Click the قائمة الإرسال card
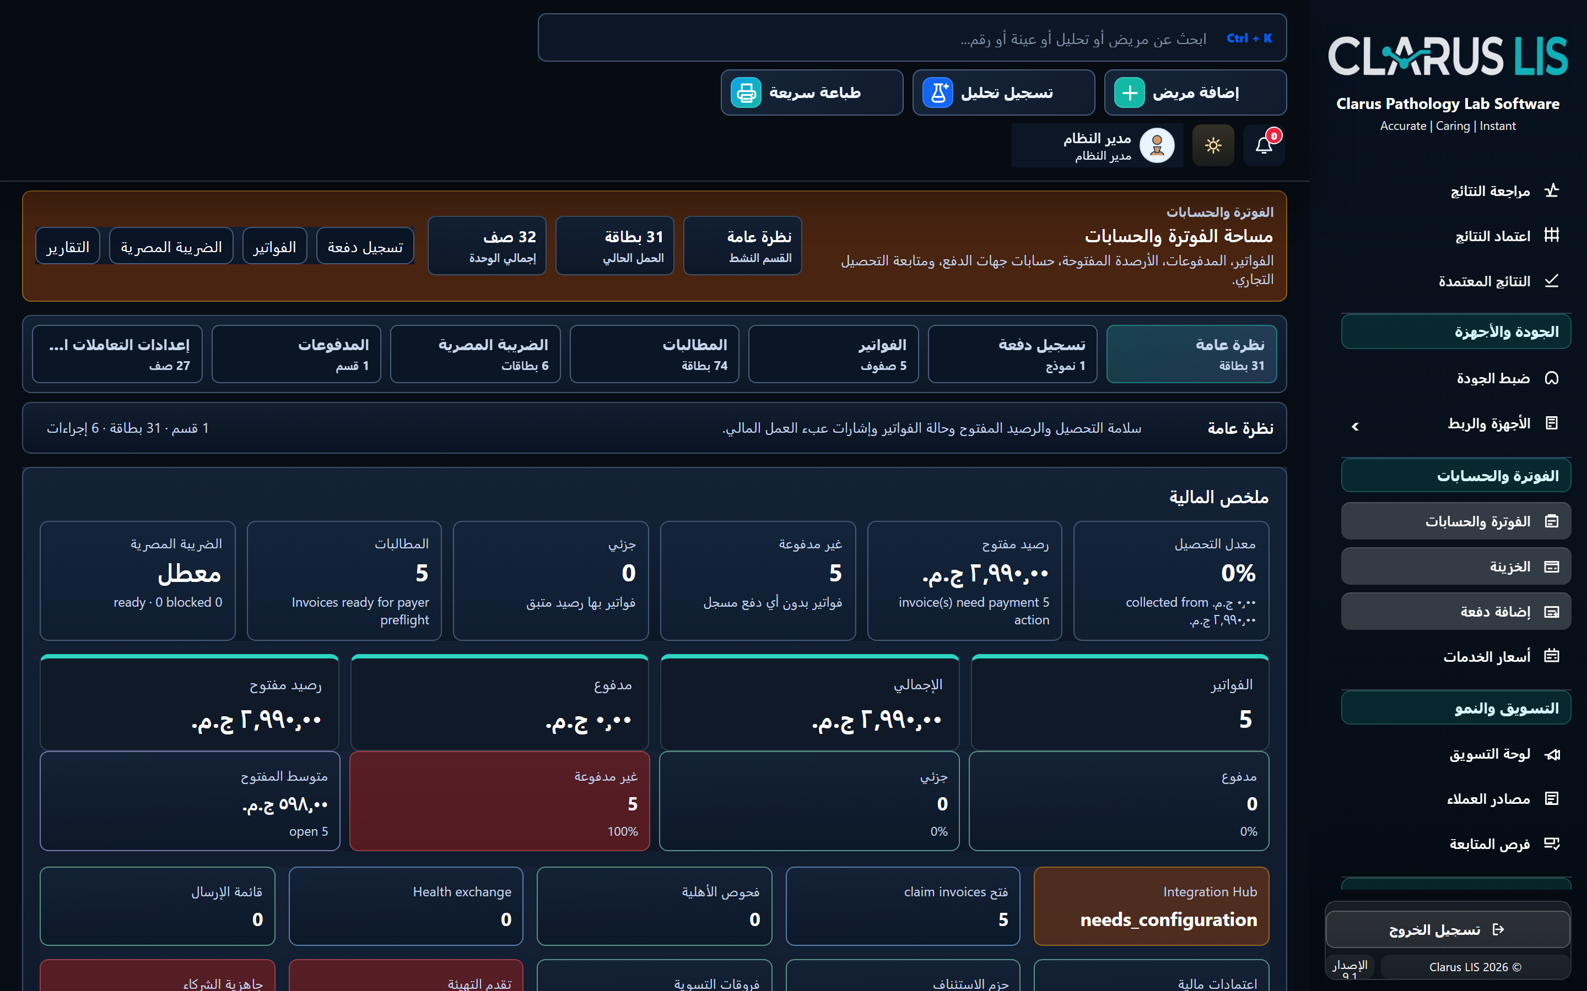This screenshot has height=991, width=1587. 158,906
